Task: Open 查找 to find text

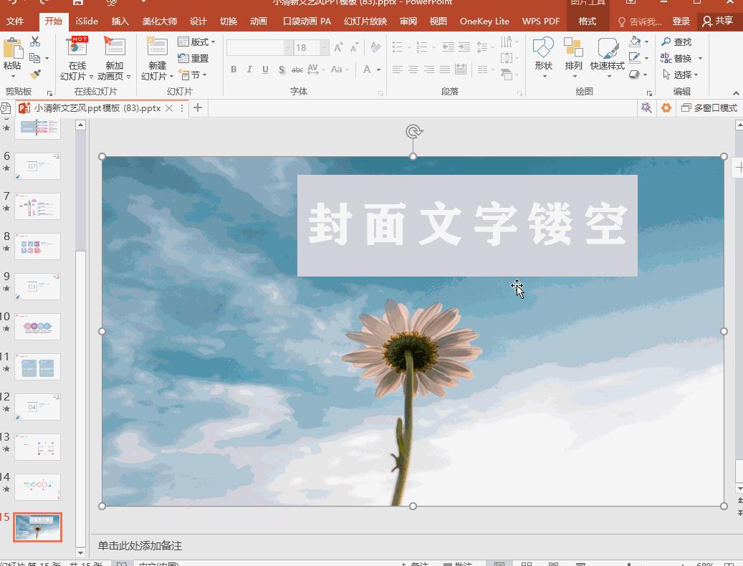Action: point(678,42)
